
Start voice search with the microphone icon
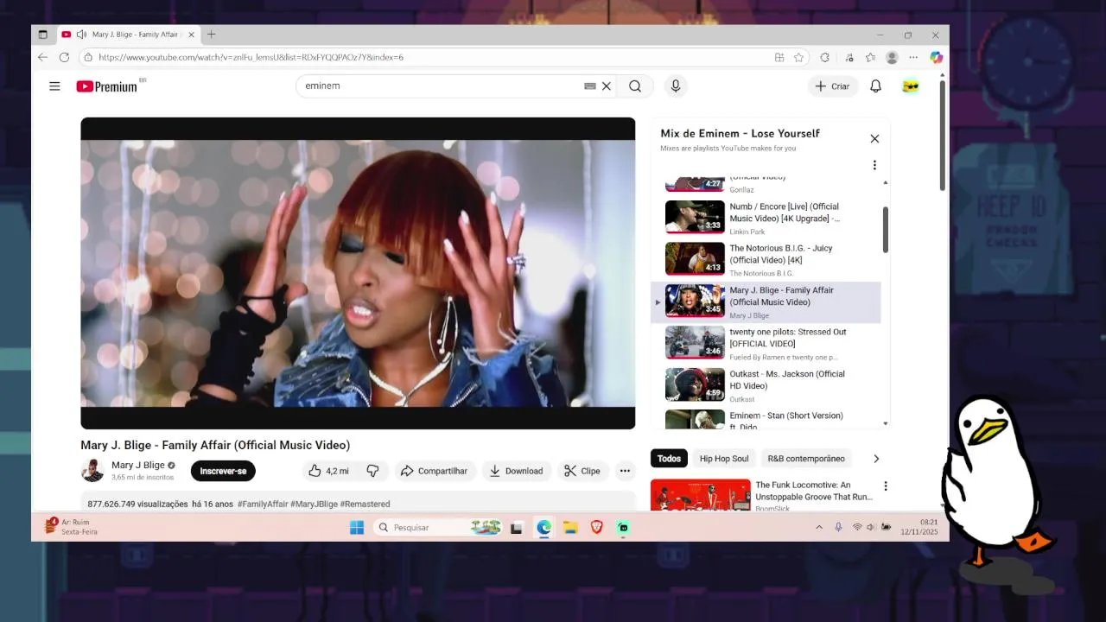click(x=676, y=86)
